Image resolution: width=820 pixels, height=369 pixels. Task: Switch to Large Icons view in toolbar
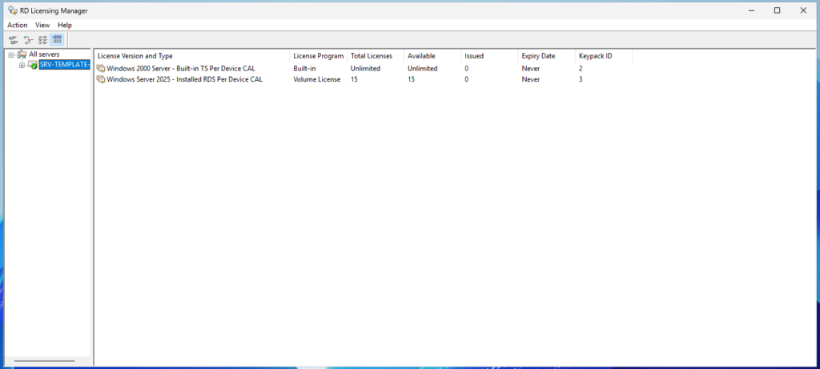[x=13, y=39]
